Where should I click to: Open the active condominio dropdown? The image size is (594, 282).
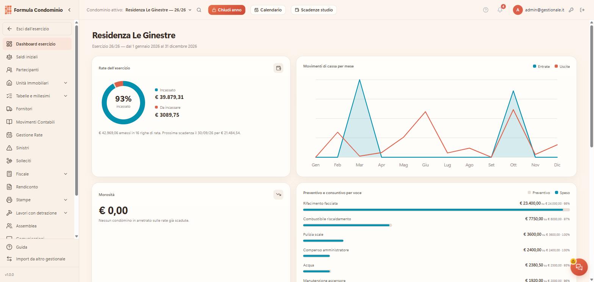pyautogui.click(x=158, y=10)
